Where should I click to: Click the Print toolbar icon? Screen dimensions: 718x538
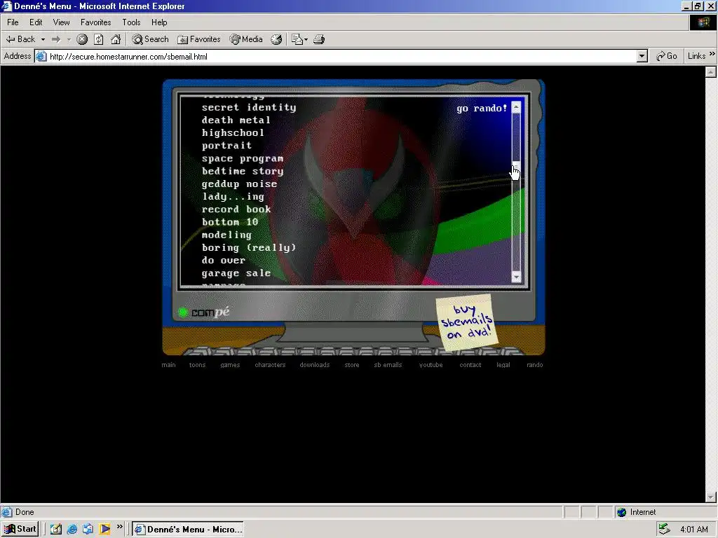[x=319, y=39]
